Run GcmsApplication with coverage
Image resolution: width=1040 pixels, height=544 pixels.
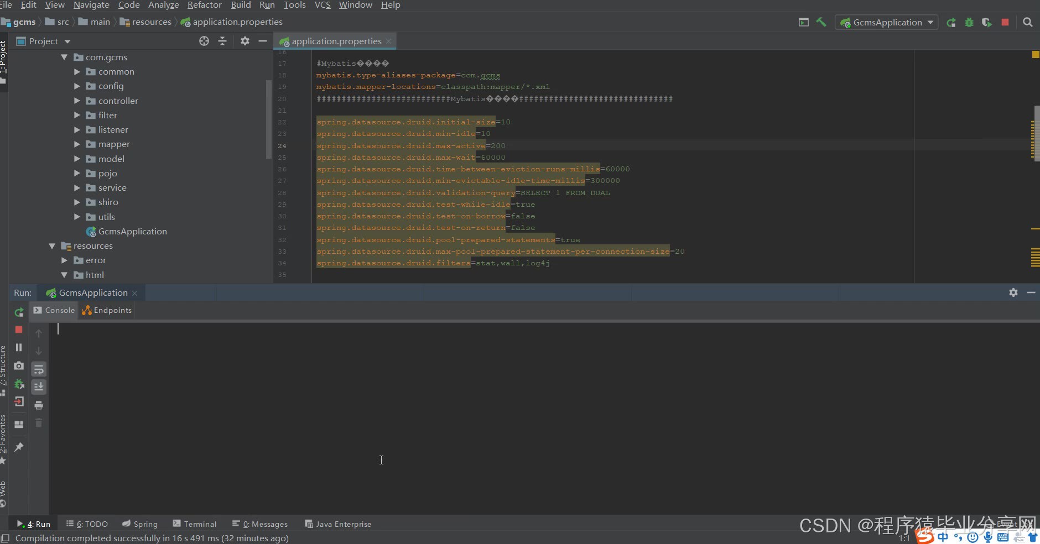tap(987, 23)
